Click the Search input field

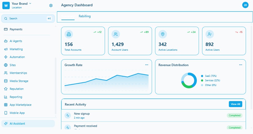[x=28, y=19]
